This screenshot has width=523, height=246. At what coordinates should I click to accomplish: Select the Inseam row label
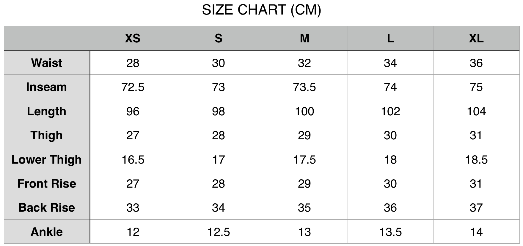coord(47,87)
